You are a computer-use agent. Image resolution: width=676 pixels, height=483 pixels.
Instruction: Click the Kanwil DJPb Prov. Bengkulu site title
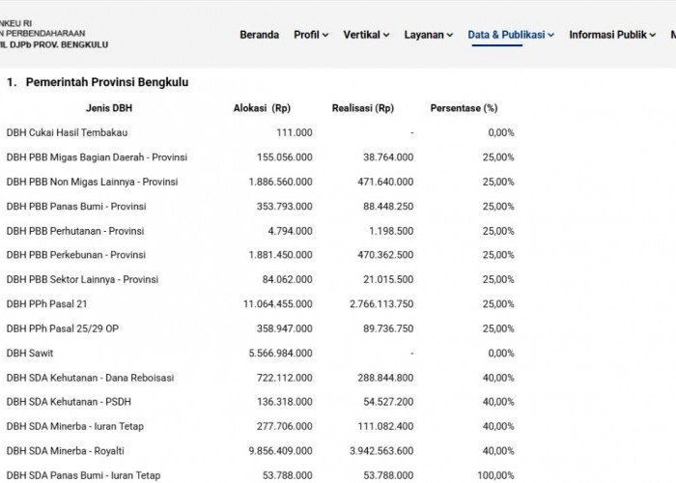[x=54, y=44]
